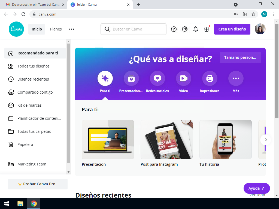Image resolution: width=279 pixels, height=209 pixels.
Task: Choose the Presentaciones category icon
Action: 131,78
